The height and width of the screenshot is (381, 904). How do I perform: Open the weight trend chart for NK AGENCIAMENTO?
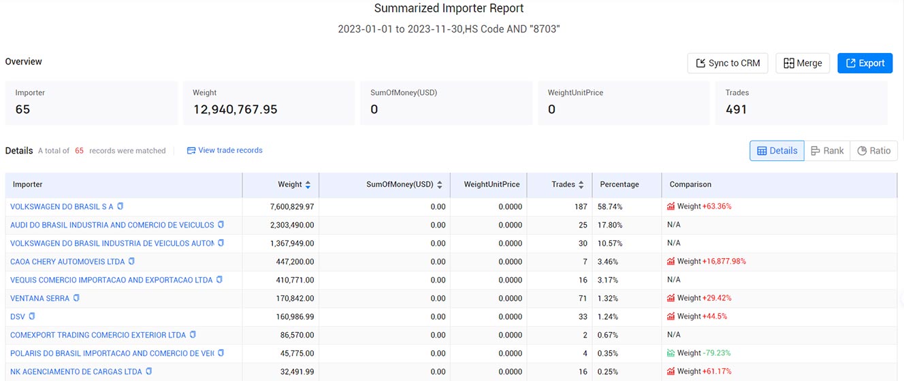coord(671,371)
